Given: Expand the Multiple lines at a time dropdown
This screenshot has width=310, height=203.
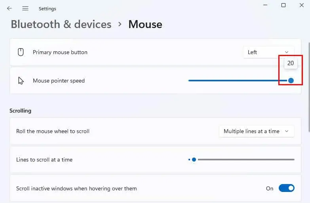Looking at the screenshot, I should pyautogui.click(x=256, y=131).
